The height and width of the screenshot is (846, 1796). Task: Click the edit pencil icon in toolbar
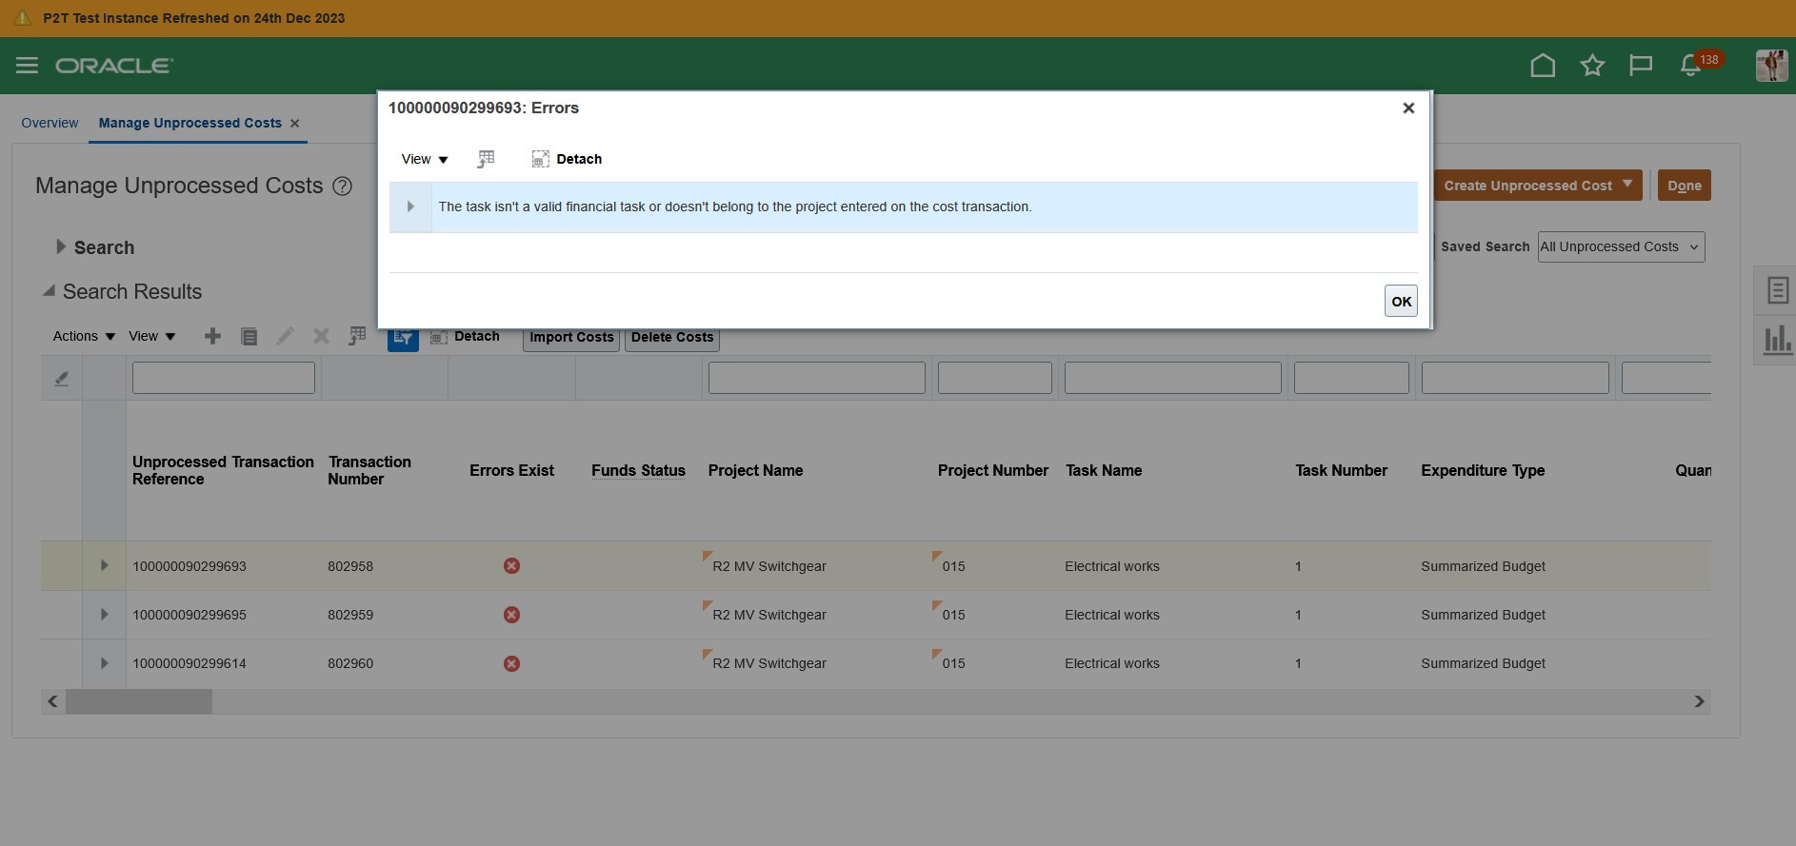click(285, 336)
